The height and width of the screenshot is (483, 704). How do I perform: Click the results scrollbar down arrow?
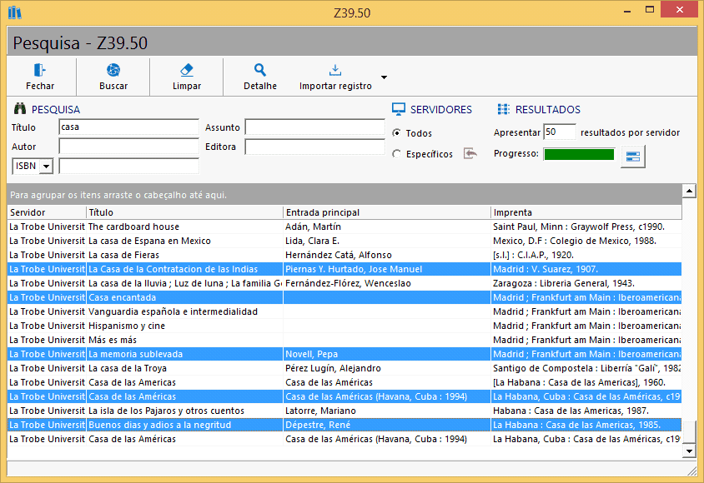tap(689, 451)
